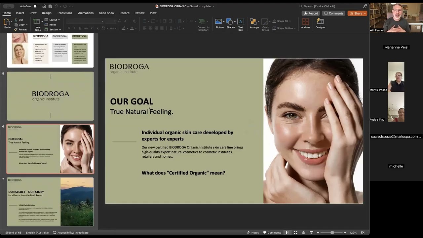Image resolution: width=423 pixels, height=238 pixels.
Task: Open the Comments button at top right
Action: (x=333, y=13)
